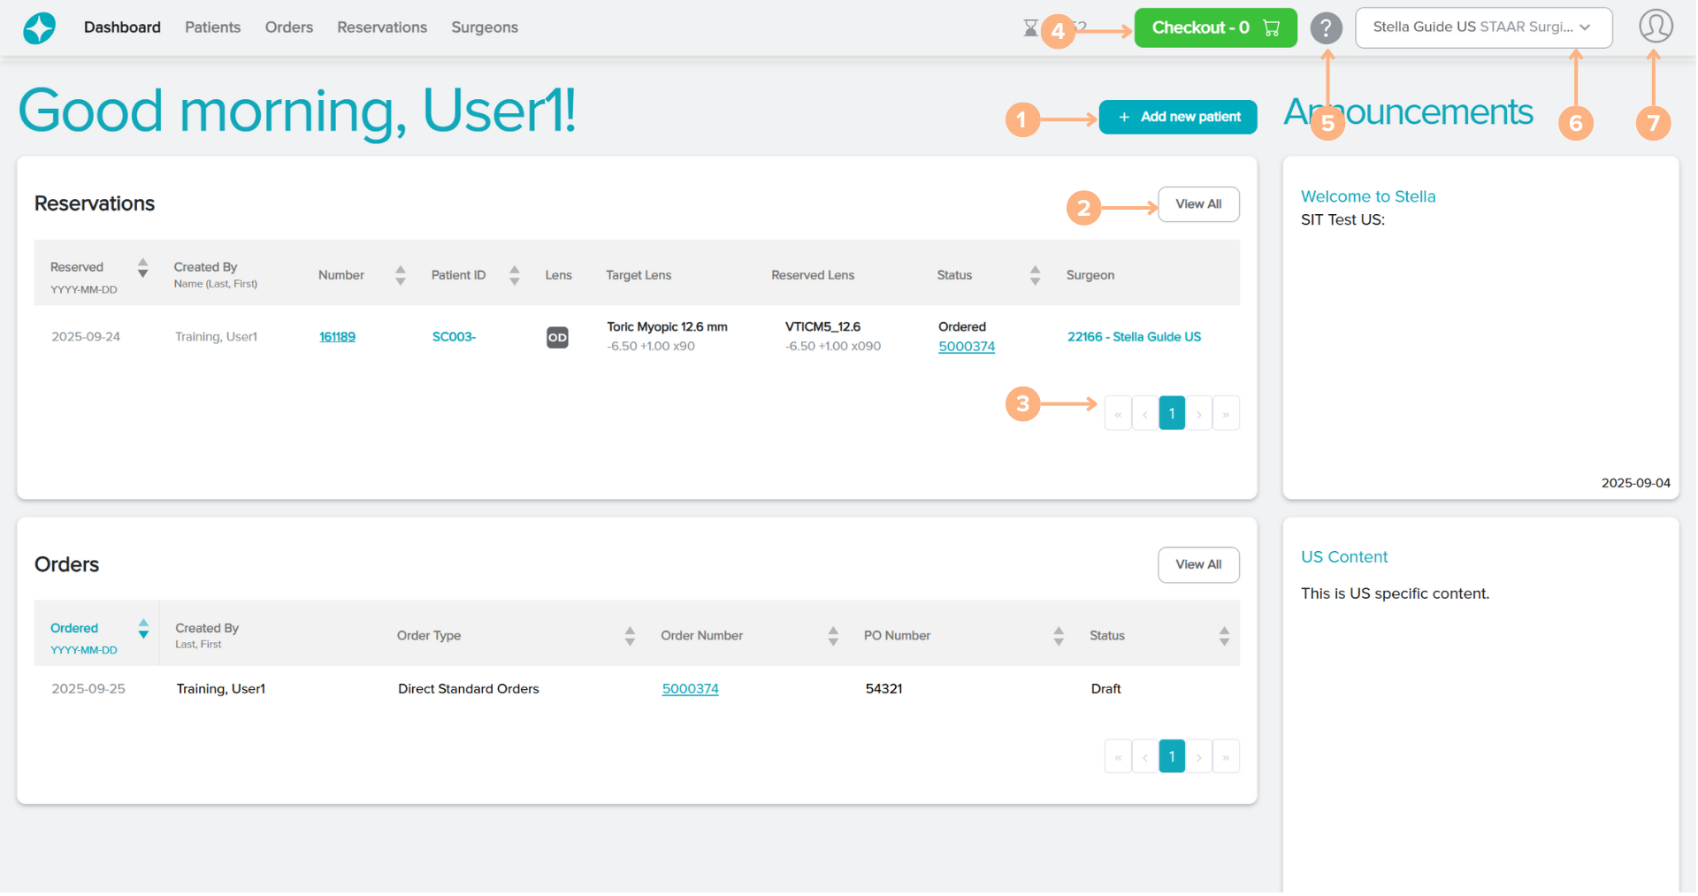This screenshot has width=1698, height=896.
Task: View All in the Orders section
Action: 1197,565
